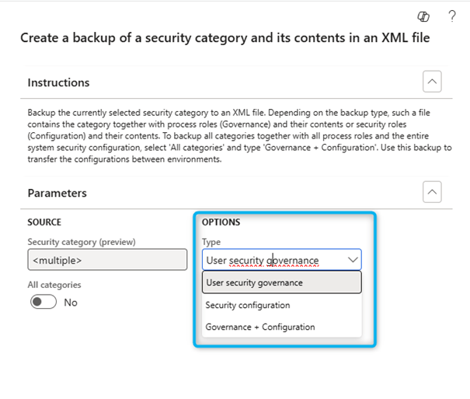Click the Parameters section heading
Viewport: 470px width, 399px height.
(x=57, y=193)
